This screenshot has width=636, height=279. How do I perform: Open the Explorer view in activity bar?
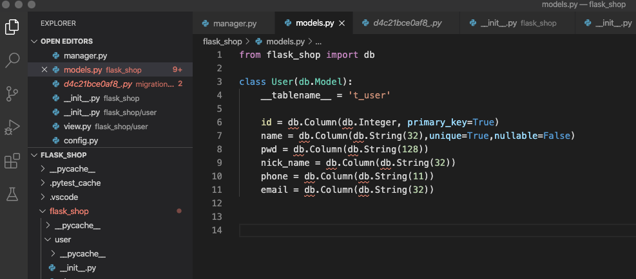(x=12, y=27)
